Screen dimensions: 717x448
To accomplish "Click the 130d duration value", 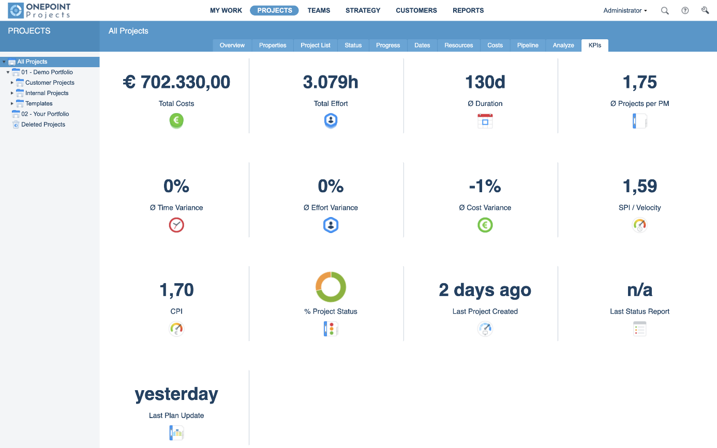I will 485,82.
